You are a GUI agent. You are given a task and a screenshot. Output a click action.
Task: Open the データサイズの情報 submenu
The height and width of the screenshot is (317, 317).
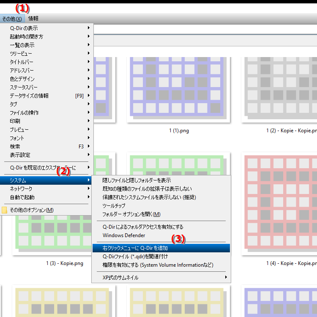tap(46, 96)
